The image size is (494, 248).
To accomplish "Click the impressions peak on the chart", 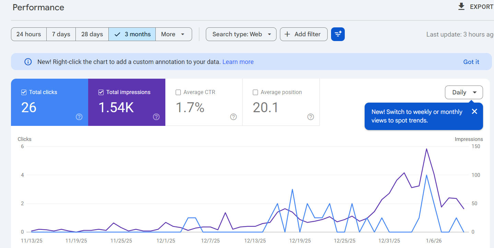I will [426, 149].
